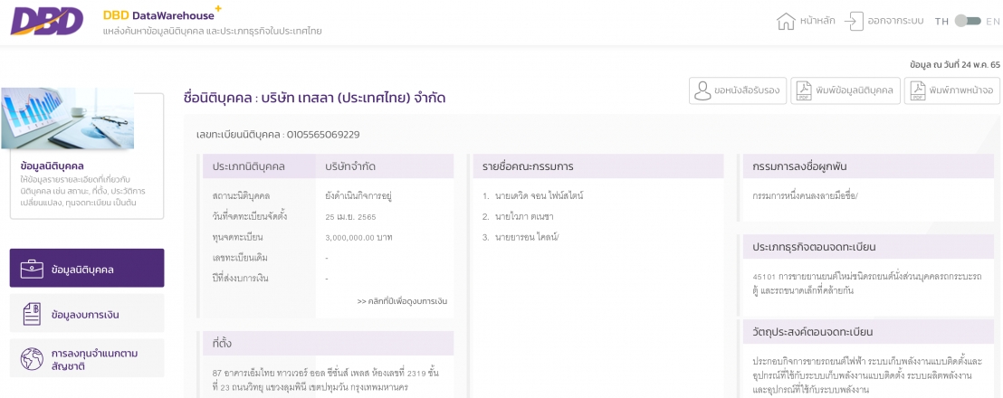Click the ปีที่ส่งงบการเงิน label
Viewport: 1003px width, 398px height.
click(242, 280)
